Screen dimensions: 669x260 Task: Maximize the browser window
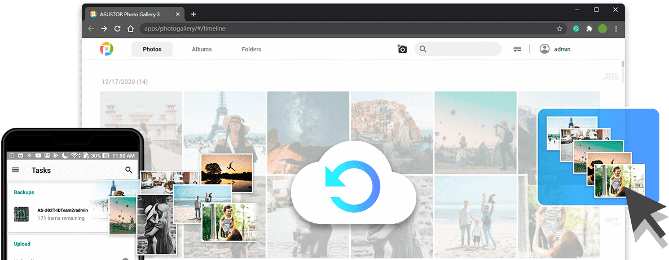pos(596,10)
